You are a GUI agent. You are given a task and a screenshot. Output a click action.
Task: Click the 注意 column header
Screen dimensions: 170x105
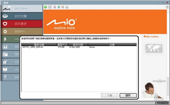[112, 44]
